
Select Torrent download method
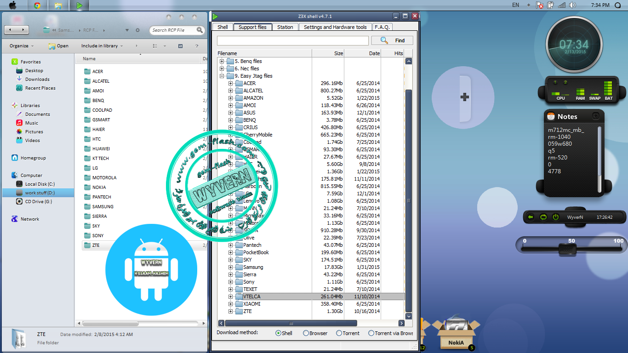(348, 333)
